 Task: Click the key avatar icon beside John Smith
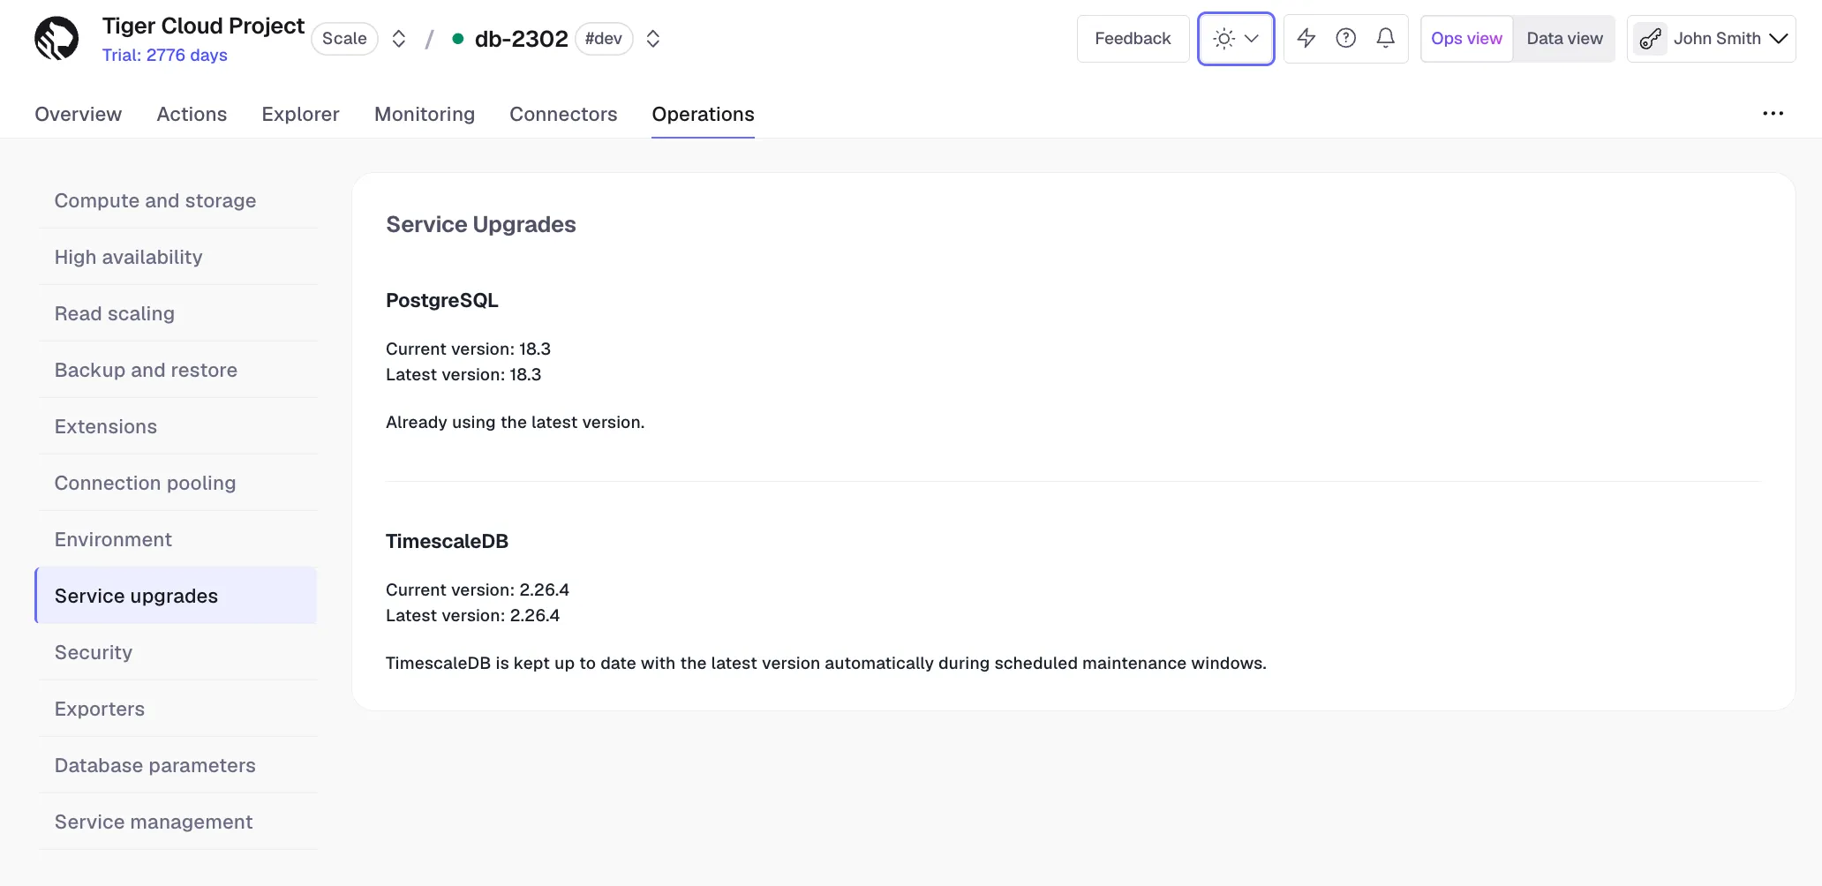point(1650,39)
